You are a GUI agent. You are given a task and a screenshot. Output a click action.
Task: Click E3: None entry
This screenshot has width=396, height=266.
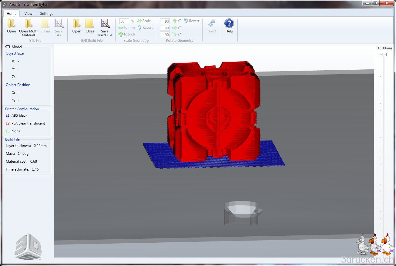(13, 131)
